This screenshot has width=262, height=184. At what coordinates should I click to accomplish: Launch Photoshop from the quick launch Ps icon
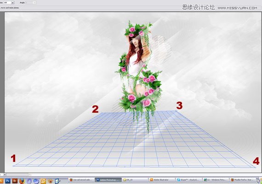coord(8,181)
